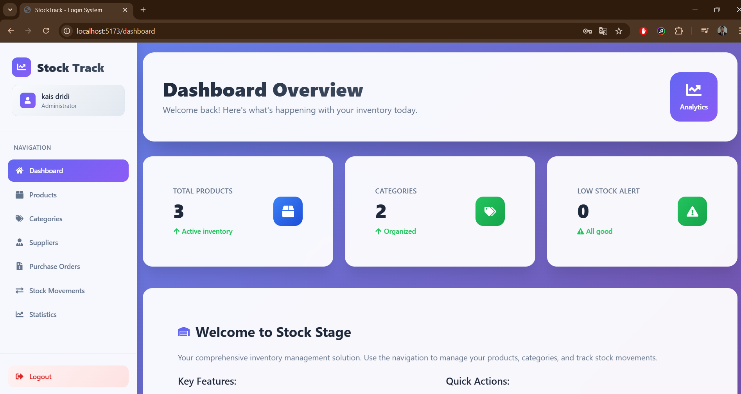The height and width of the screenshot is (394, 741).
Task: Click the Quick Actions: heading
Action: [x=477, y=381]
